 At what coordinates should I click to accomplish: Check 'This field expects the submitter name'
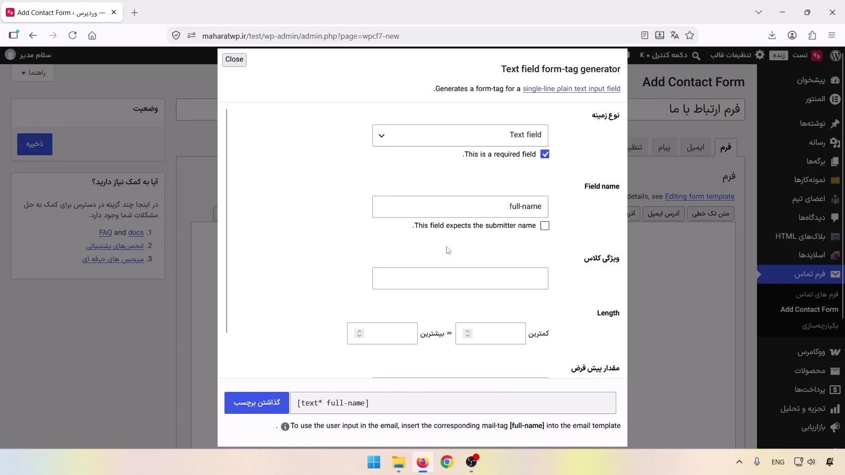coord(545,226)
